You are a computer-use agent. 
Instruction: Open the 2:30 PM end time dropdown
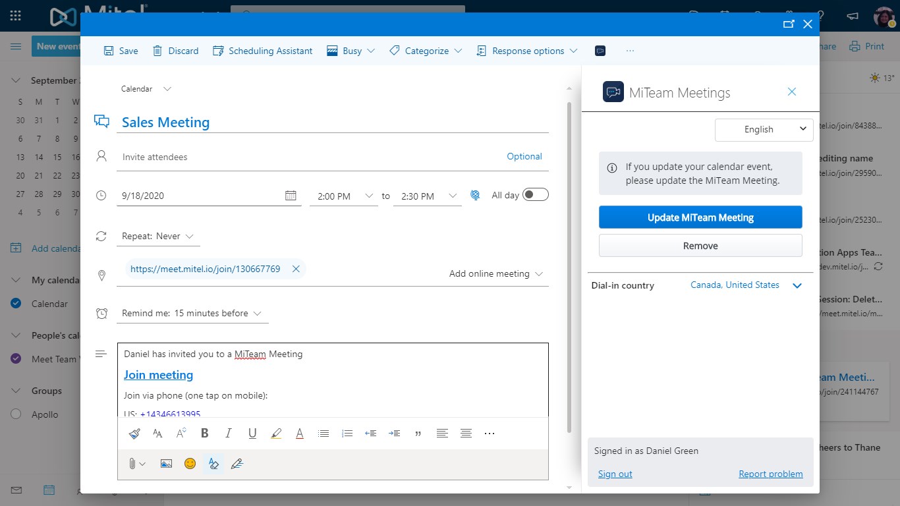(428, 196)
